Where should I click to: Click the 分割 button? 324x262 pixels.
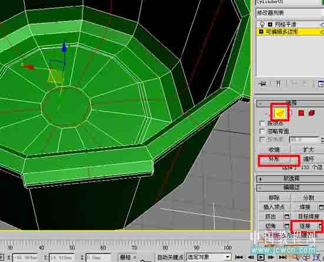[308, 198]
